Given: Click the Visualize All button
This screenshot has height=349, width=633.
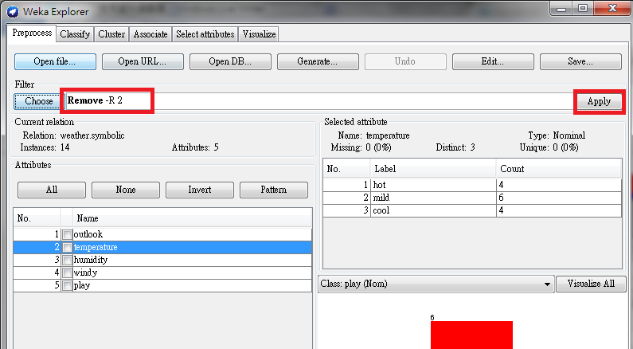Looking at the screenshot, I should (591, 284).
